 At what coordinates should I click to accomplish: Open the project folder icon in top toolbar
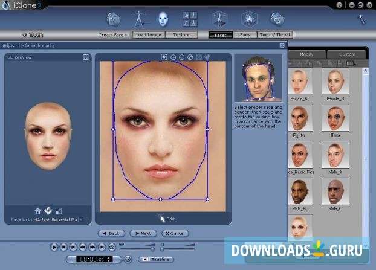(x=114, y=19)
